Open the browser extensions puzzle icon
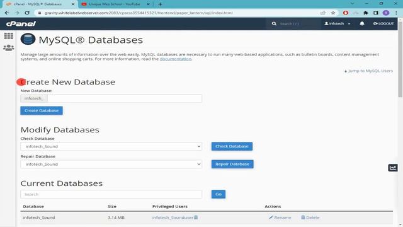Image resolution: width=403 pixels, height=227 pixels. 366,13
